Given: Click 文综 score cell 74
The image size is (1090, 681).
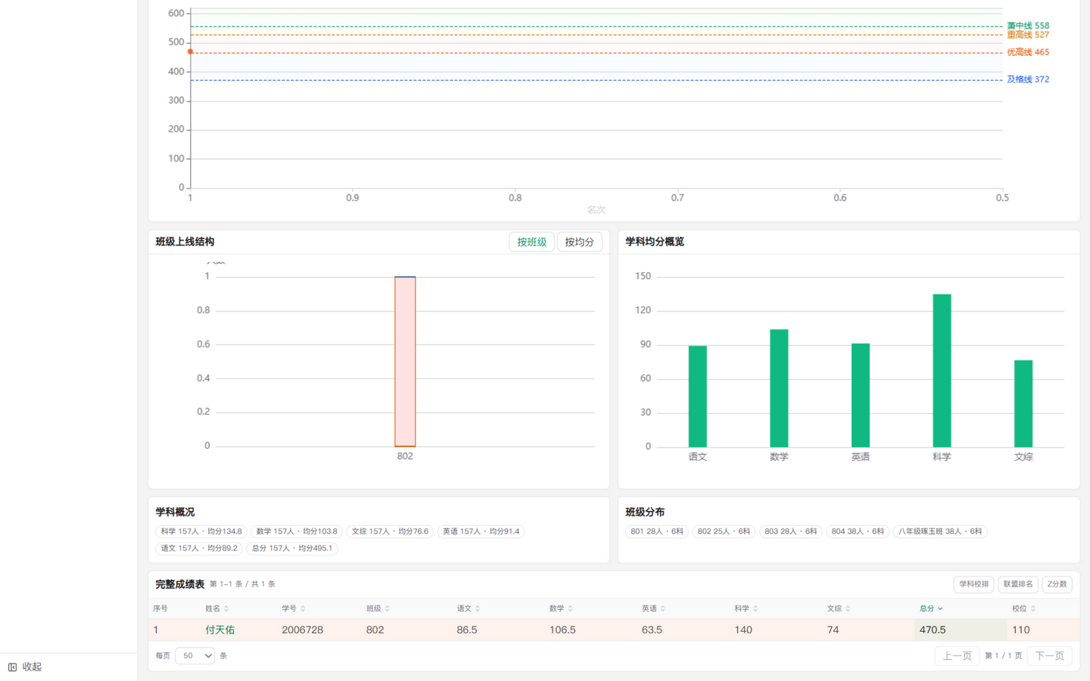Looking at the screenshot, I should (x=833, y=630).
